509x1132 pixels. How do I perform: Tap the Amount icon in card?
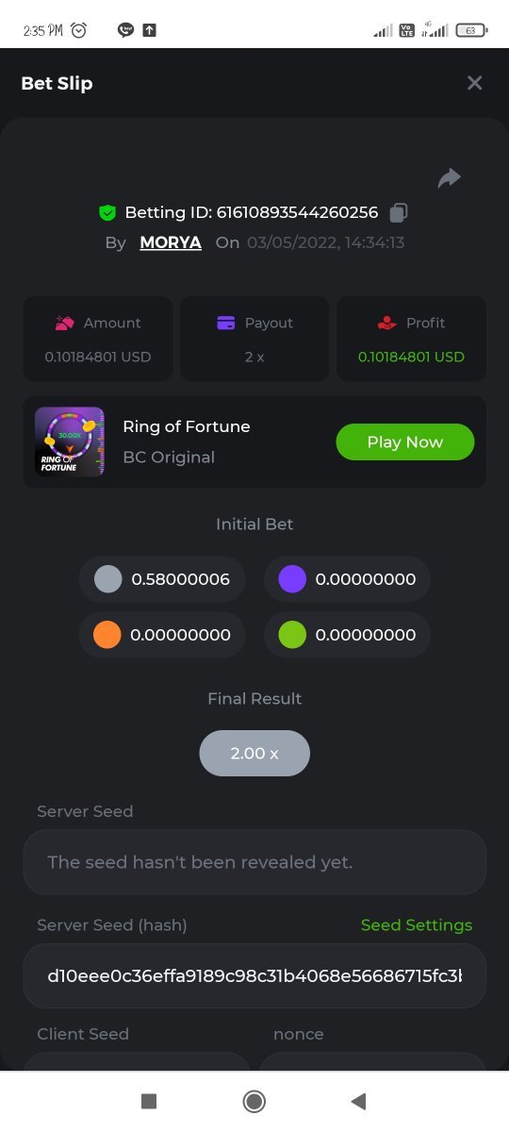point(64,323)
